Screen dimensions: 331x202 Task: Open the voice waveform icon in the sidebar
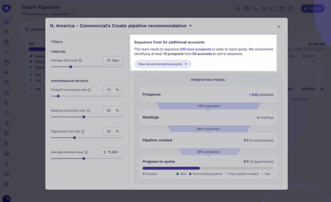coord(6,72)
